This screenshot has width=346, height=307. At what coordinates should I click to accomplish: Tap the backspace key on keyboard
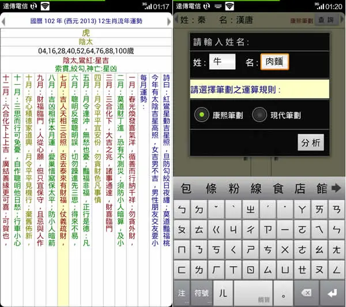coord(306,293)
